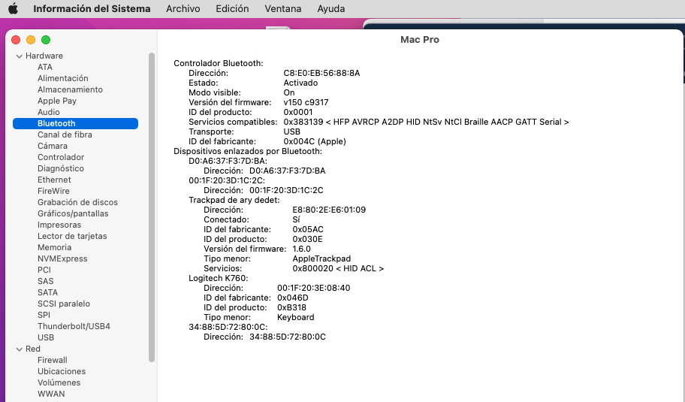The width and height of the screenshot is (685, 402).
Task: Select ATA in the sidebar
Action: [45, 67]
